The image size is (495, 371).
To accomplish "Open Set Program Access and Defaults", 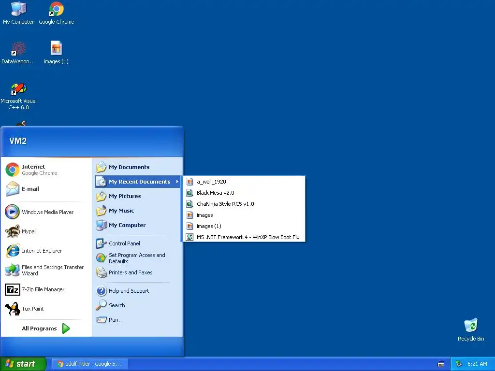I will (x=137, y=258).
